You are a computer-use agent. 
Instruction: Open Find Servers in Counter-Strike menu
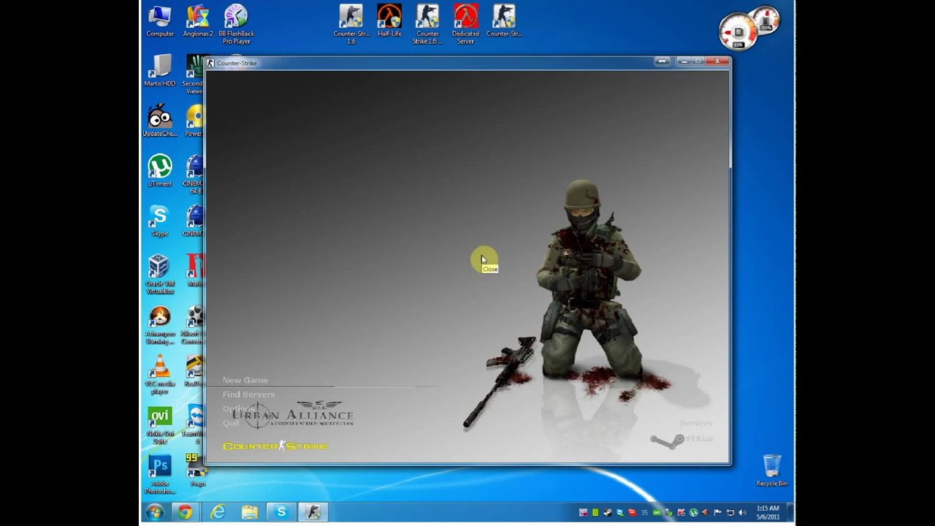click(248, 394)
